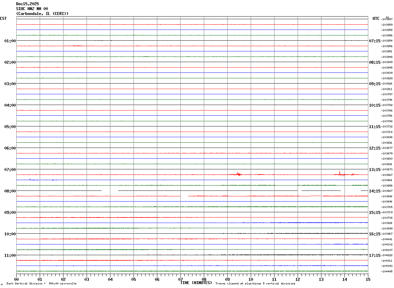Click the 09:00 CST hour label
Viewport: 394px width, 288px height.
(10, 212)
